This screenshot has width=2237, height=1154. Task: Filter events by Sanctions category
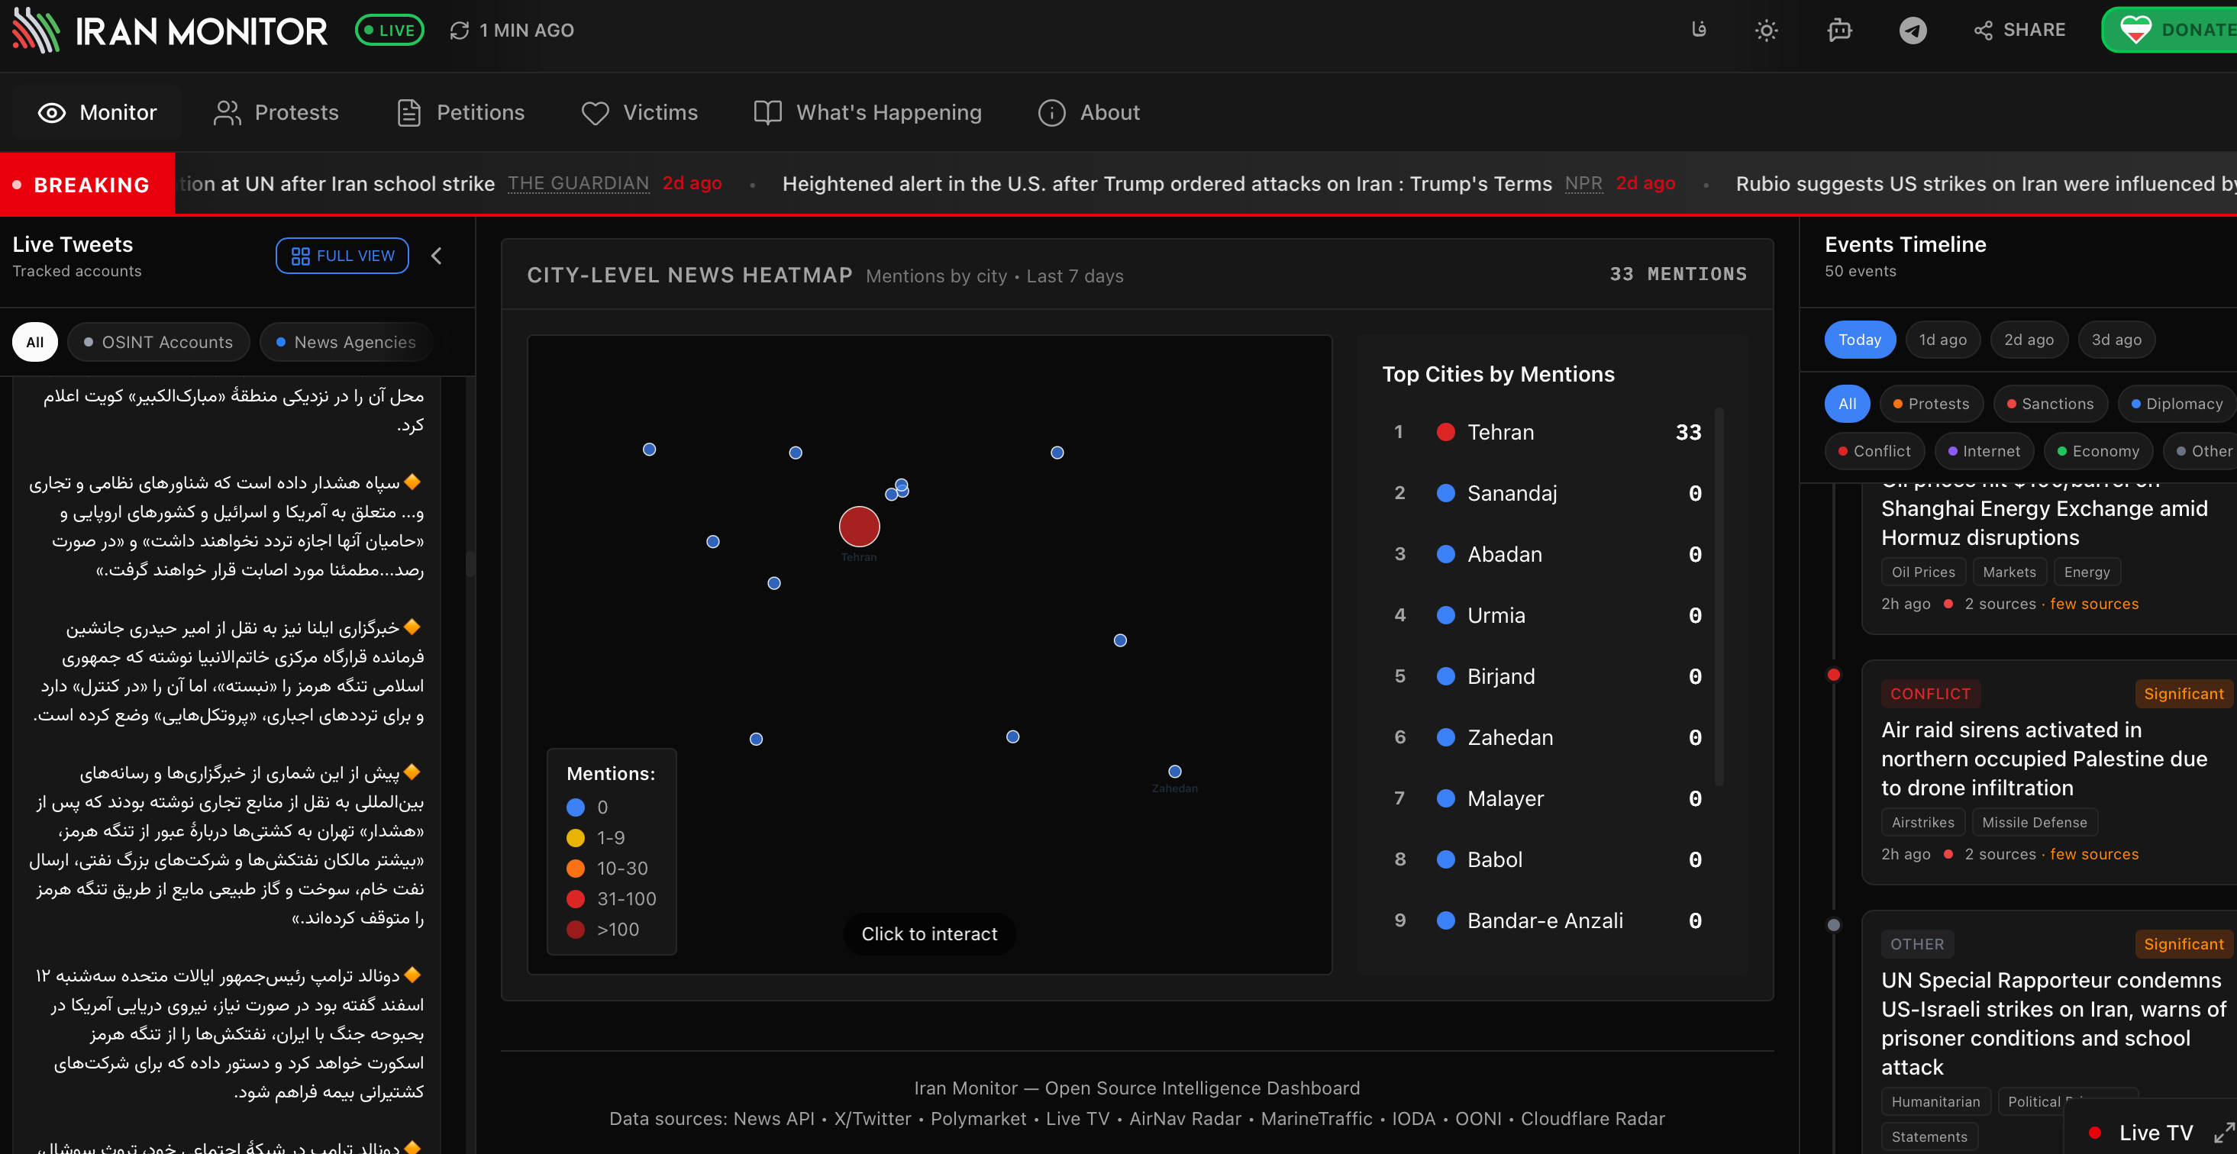pos(2049,404)
